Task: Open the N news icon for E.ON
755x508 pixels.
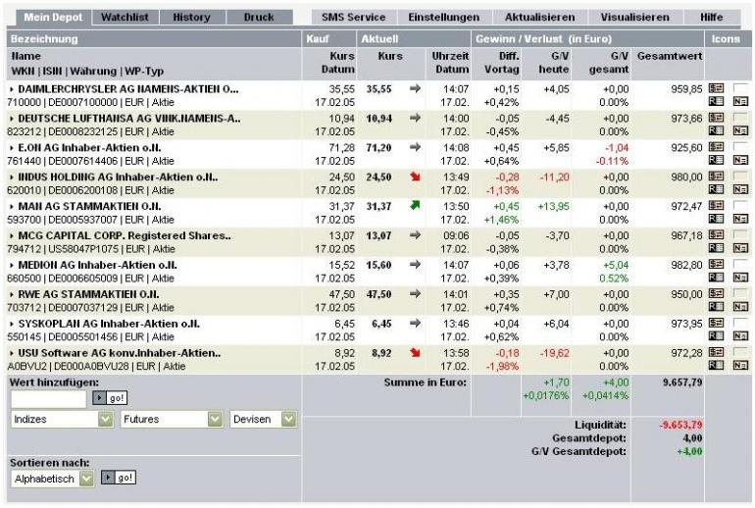Action: pos(740,161)
